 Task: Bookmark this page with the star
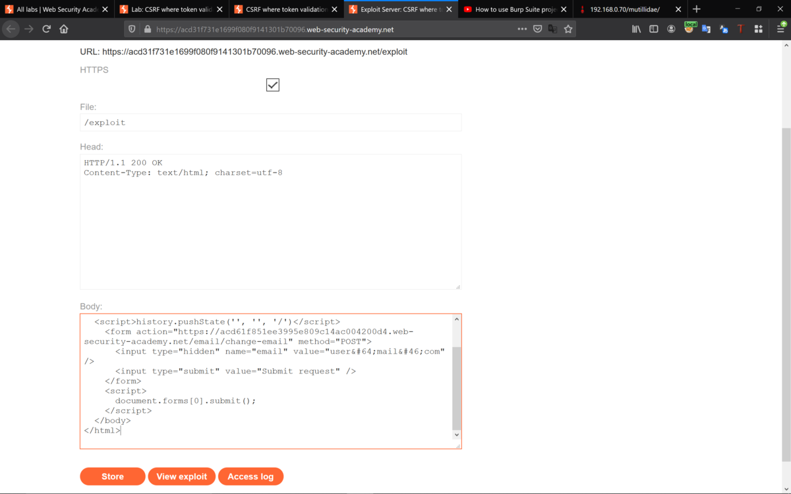tap(568, 29)
